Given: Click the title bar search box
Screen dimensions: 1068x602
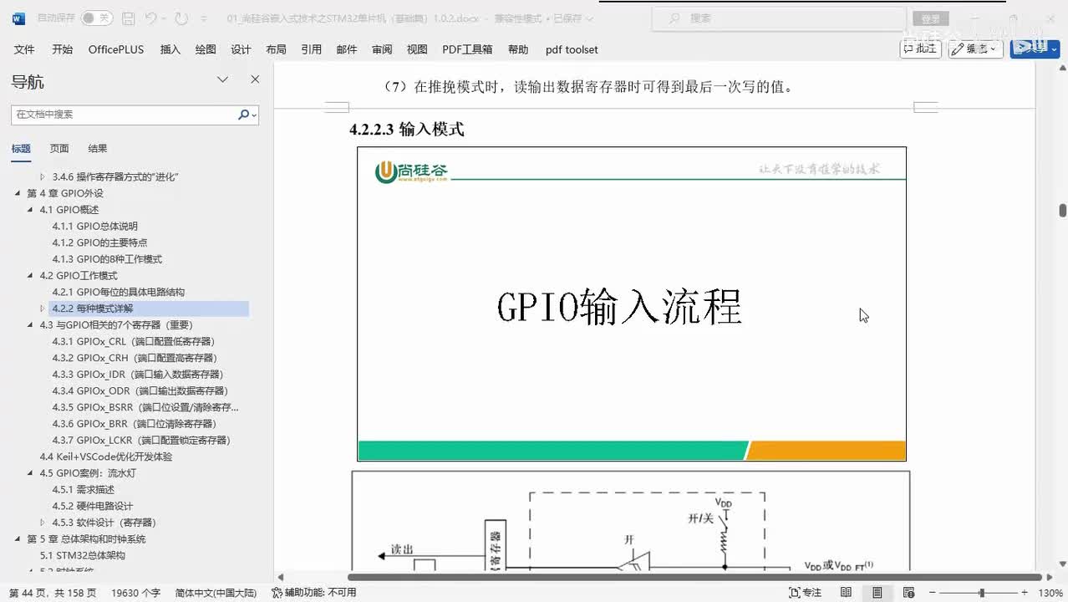Looking at the screenshot, I should [x=778, y=18].
